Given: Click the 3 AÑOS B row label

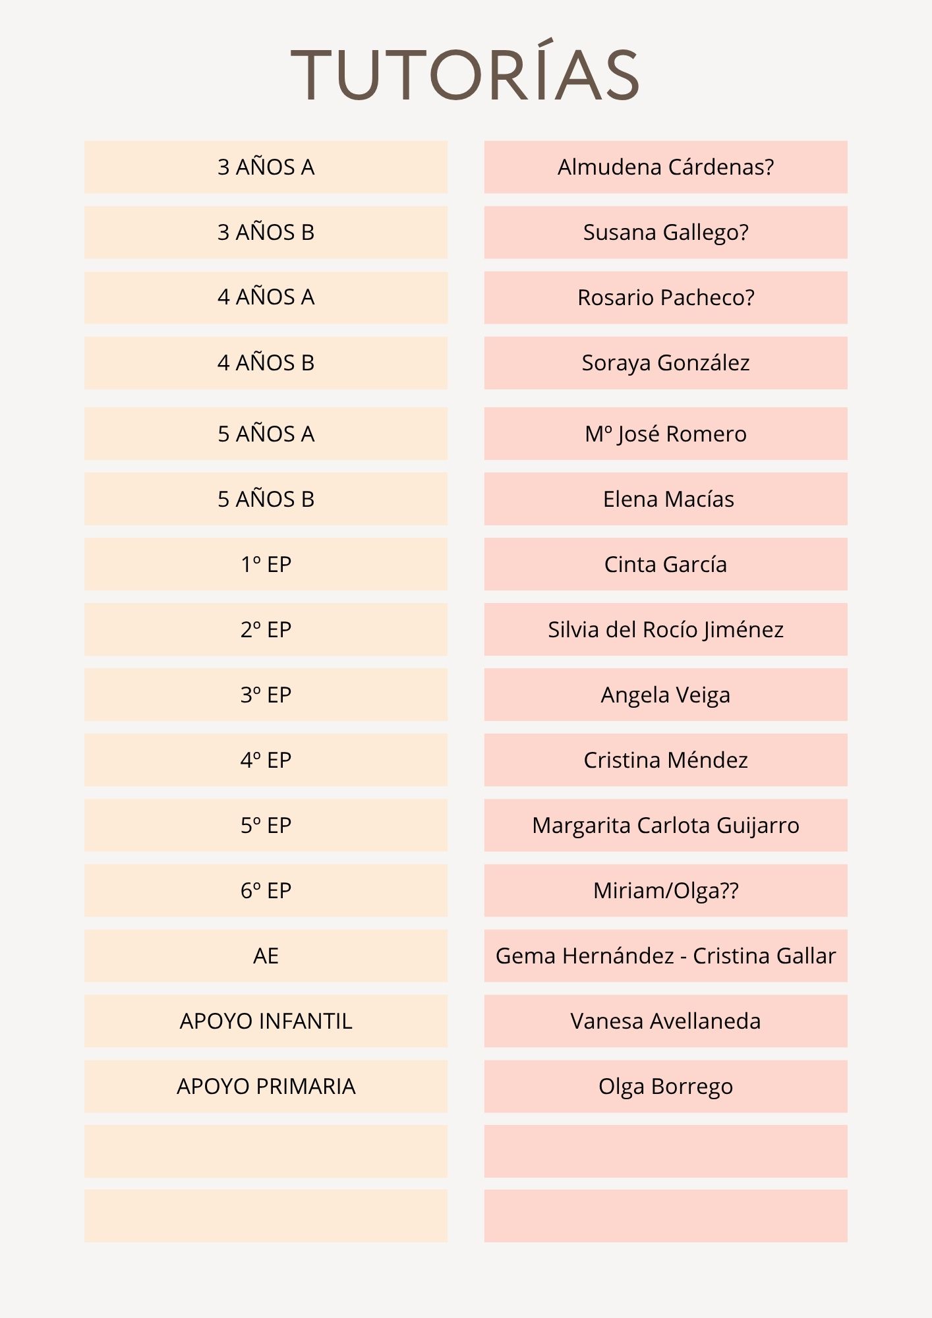Looking at the screenshot, I should pos(266,232).
